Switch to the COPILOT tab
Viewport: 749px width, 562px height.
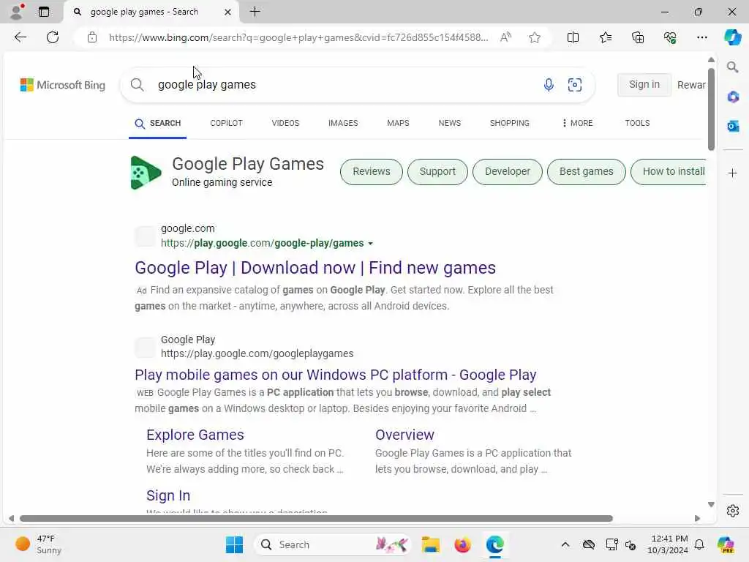226,123
